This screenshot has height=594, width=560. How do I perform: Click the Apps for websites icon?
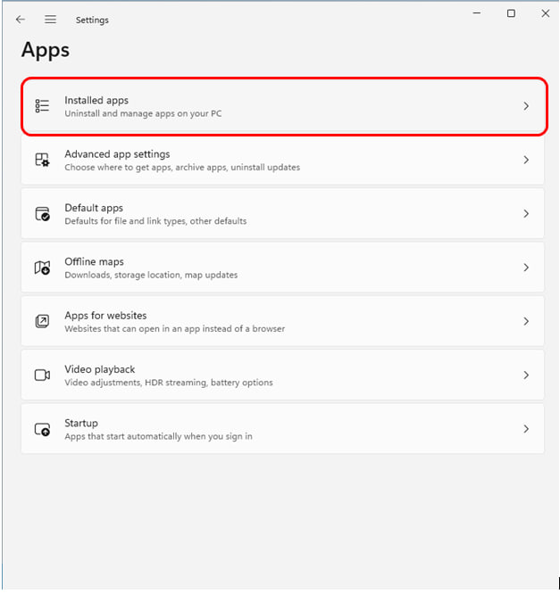coord(42,321)
